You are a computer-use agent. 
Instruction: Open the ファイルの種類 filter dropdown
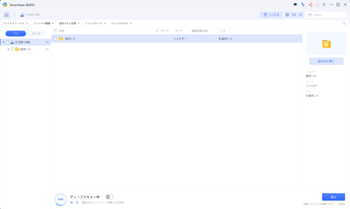click(x=42, y=23)
